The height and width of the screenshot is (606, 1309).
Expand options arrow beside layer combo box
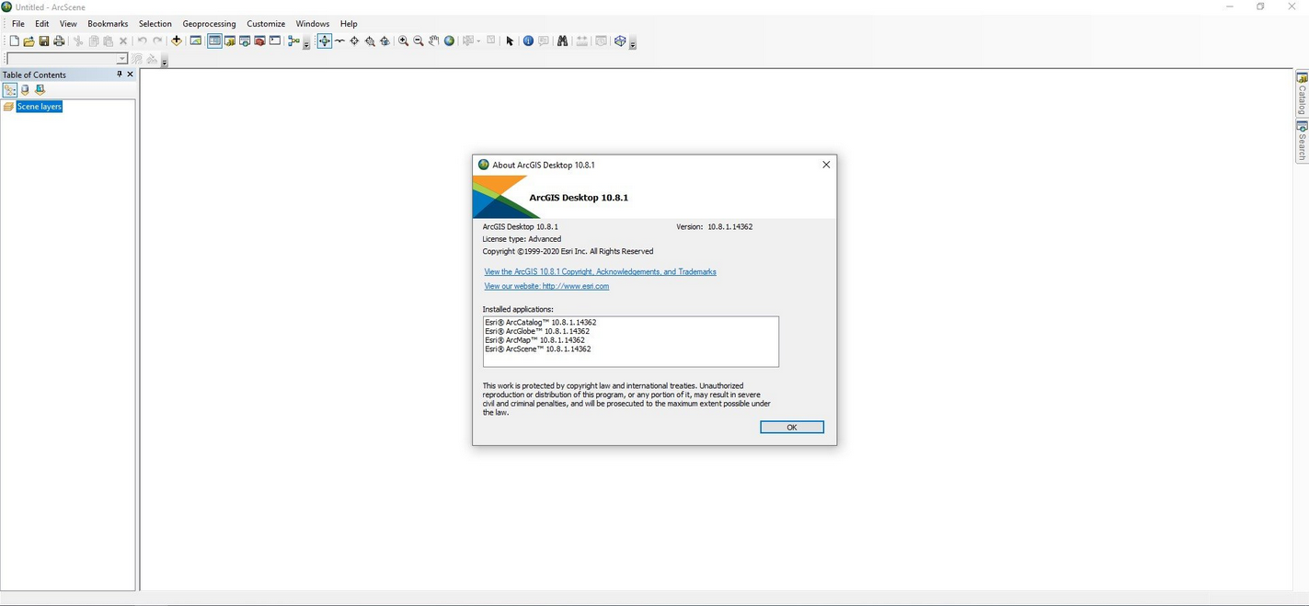(x=165, y=63)
